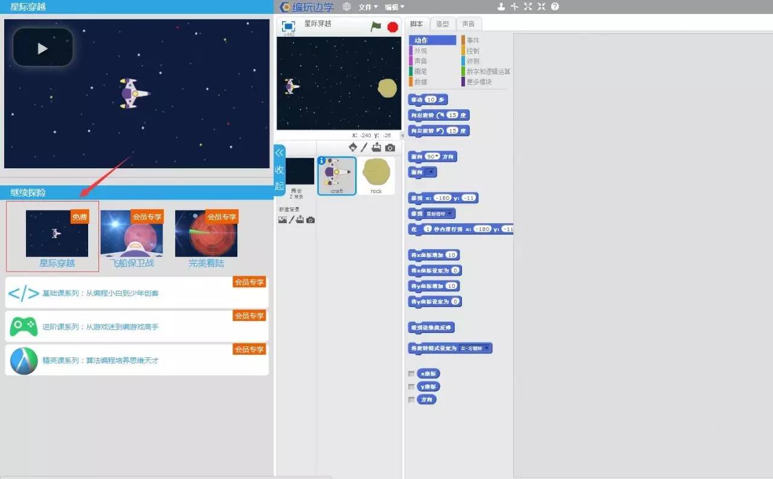Add new sprite from camera icon
This screenshot has width=773, height=479.
click(390, 148)
